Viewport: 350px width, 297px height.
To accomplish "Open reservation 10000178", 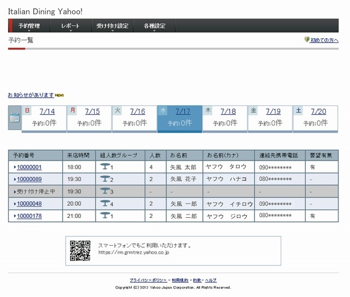I will [x=29, y=216].
